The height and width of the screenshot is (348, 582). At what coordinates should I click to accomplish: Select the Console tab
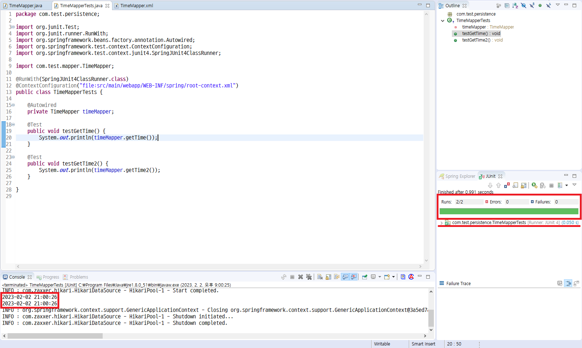coord(17,277)
